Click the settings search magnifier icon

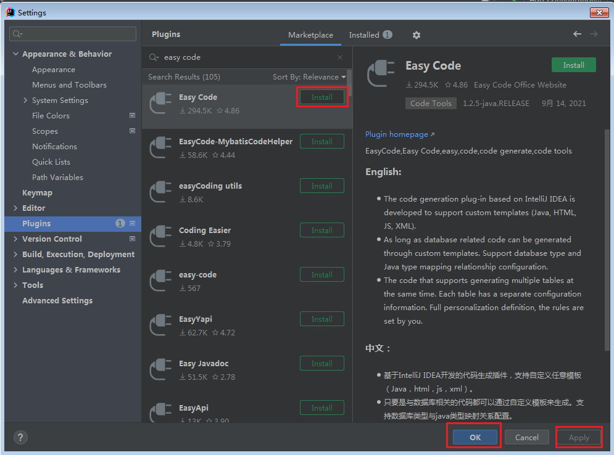click(x=17, y=34)
